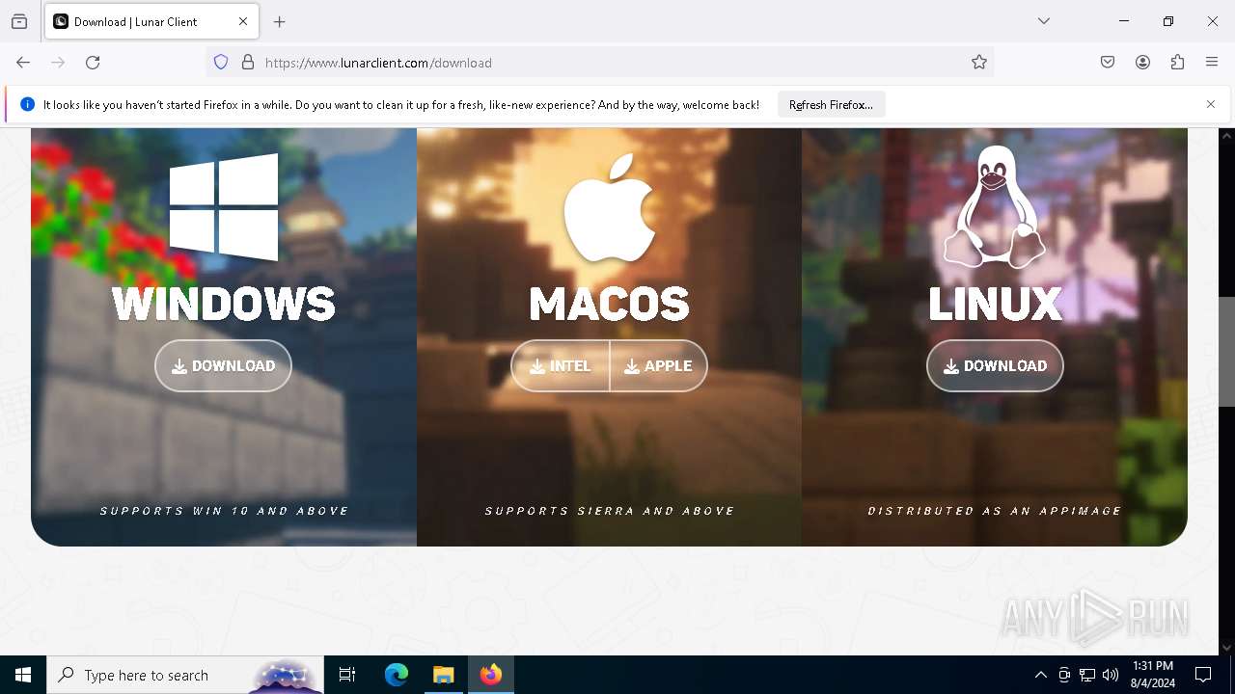Open the network status tray icon

(1087, 675)
